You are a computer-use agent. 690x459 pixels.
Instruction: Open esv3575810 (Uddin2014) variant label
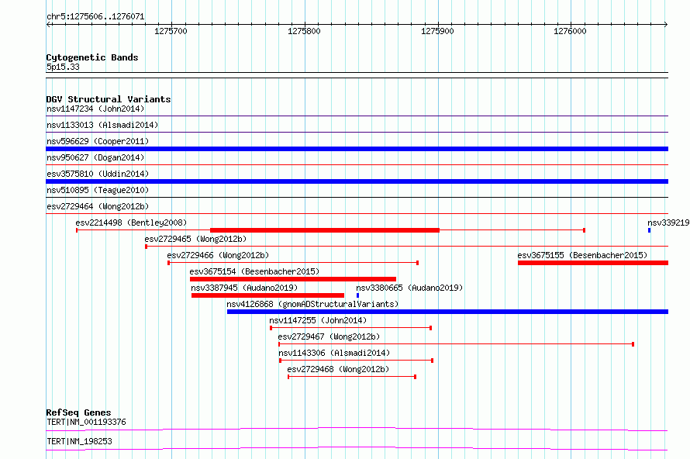(x=98, y=174)
